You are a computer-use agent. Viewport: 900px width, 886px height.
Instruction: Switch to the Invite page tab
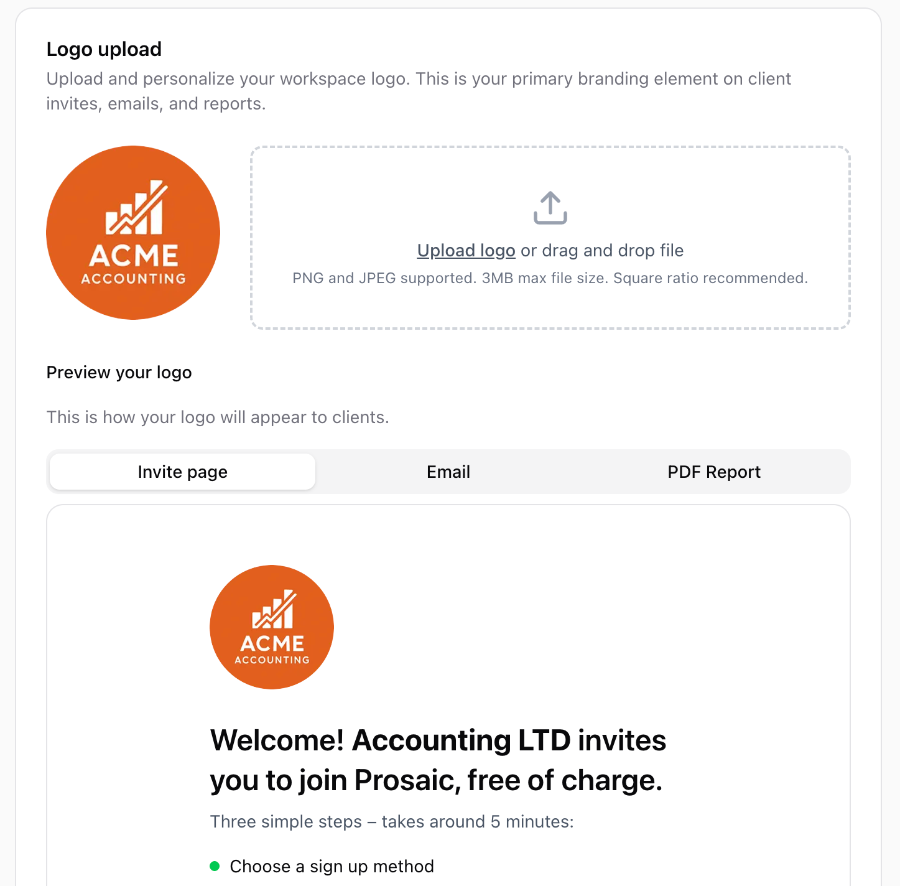182,472
